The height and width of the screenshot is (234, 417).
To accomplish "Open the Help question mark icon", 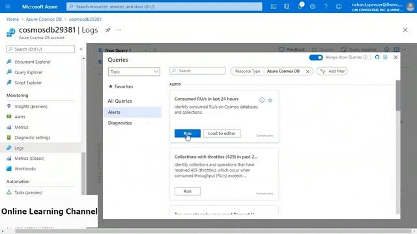I will click(x=326, y=6).
